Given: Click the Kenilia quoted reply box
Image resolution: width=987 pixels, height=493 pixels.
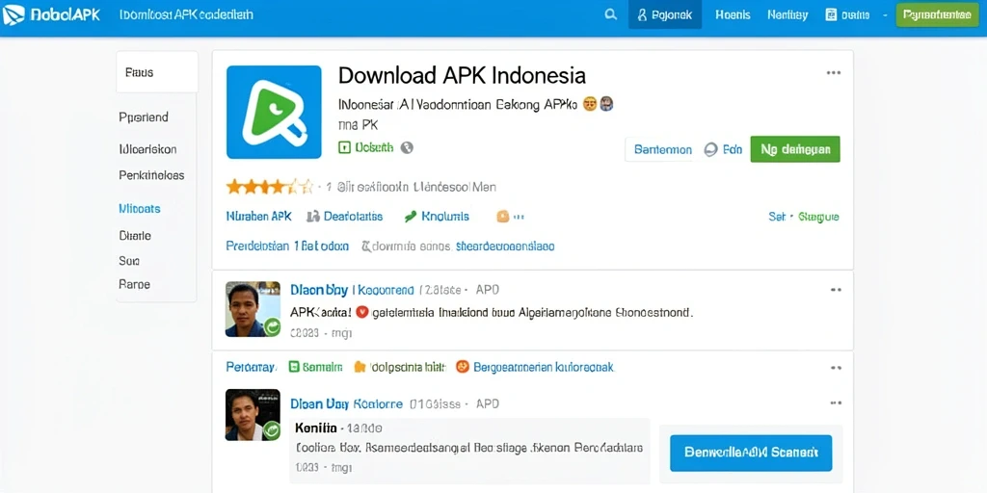Looking at the screenshot, I should (469, 449).
